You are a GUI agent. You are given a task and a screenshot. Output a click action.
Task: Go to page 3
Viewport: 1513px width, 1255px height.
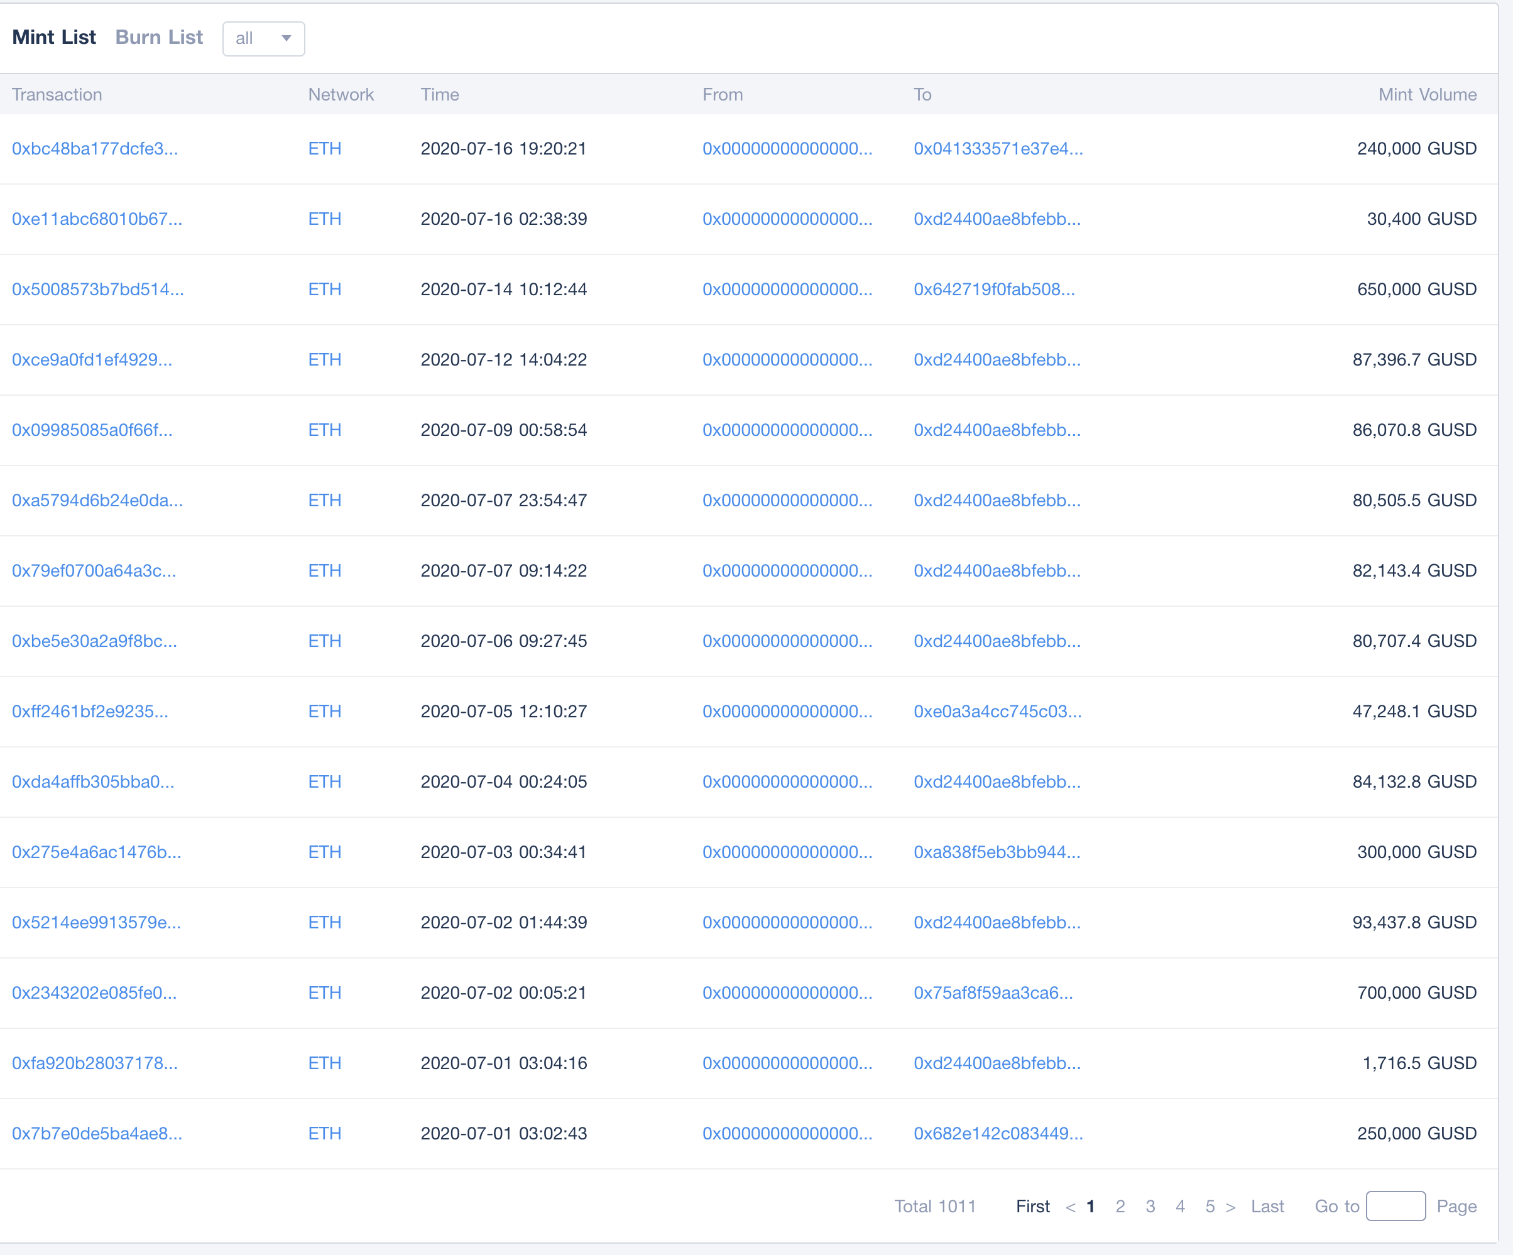point(1150,1207)
